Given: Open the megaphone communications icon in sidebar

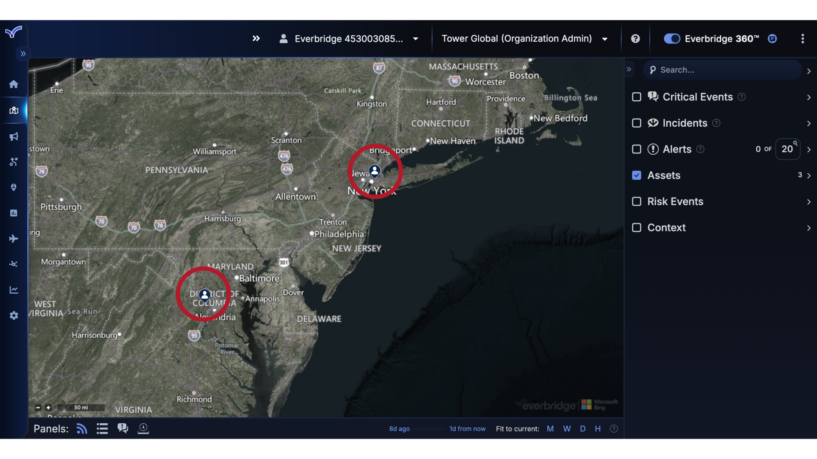Looking at the screenshot, I should 14,136.
